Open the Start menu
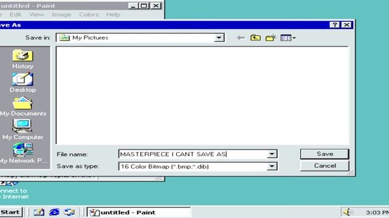Image resolution: width=389 pixels, height=218 pixels. 10,212
